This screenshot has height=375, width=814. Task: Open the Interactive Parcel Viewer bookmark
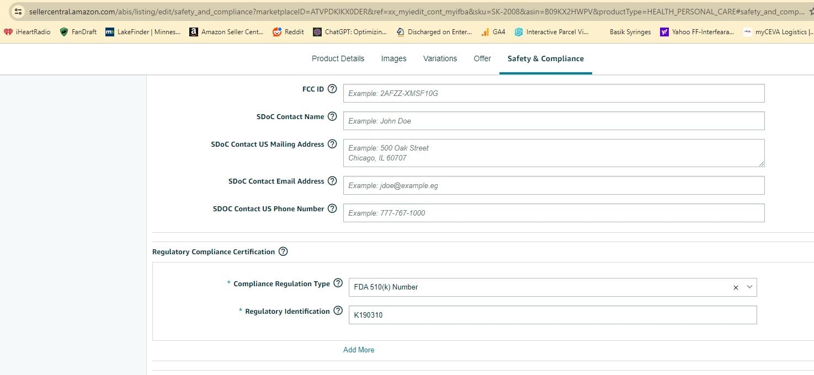click(x=551, y=32)
